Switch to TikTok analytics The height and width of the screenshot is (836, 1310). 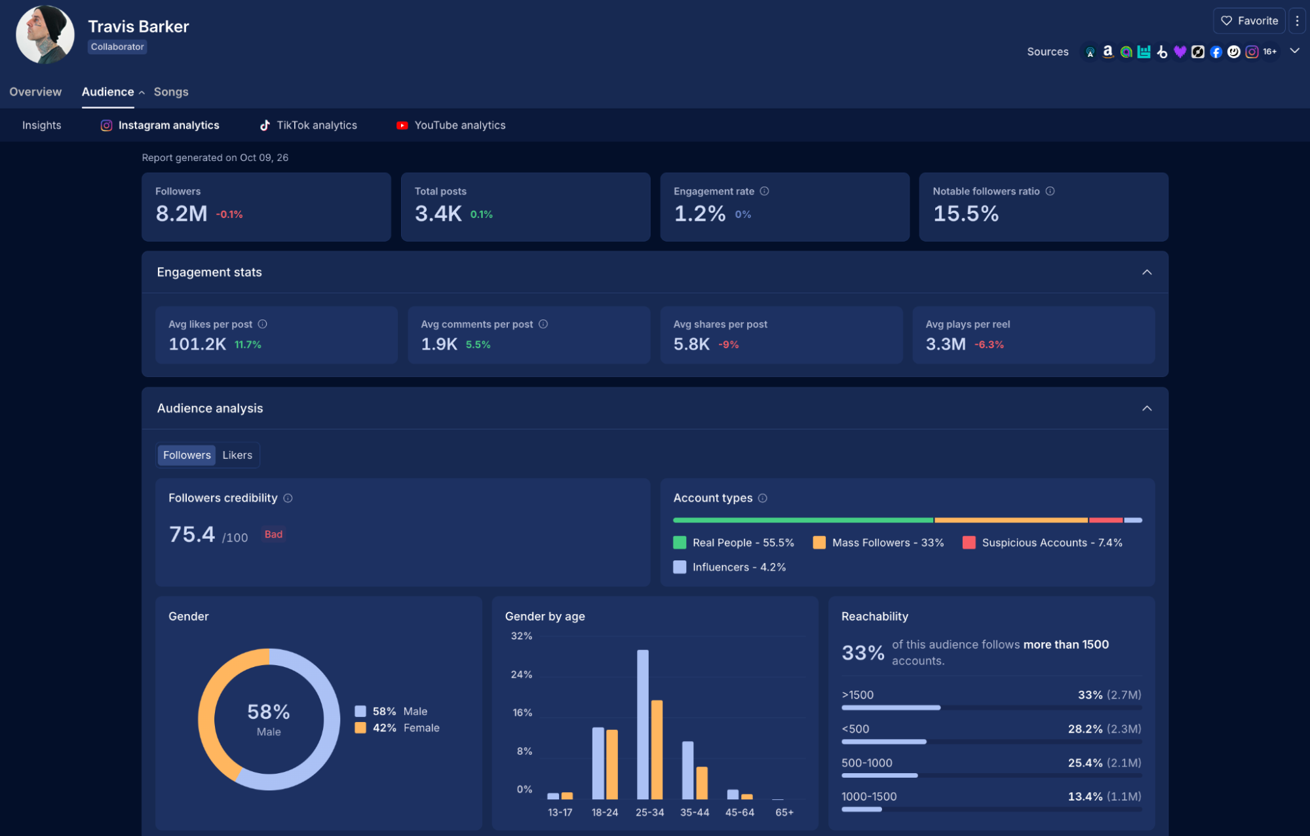(x=308, y=125)
